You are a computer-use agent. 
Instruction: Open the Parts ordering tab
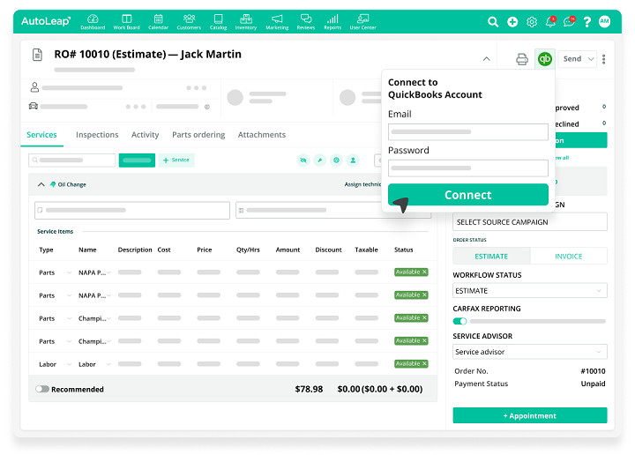pyautogui.click(x=198, y=135)
